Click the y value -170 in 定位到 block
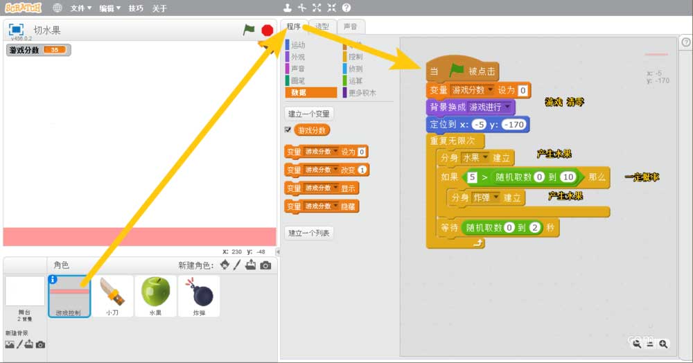The height and width of the screenshot is (363, 693). pos(514,125)
